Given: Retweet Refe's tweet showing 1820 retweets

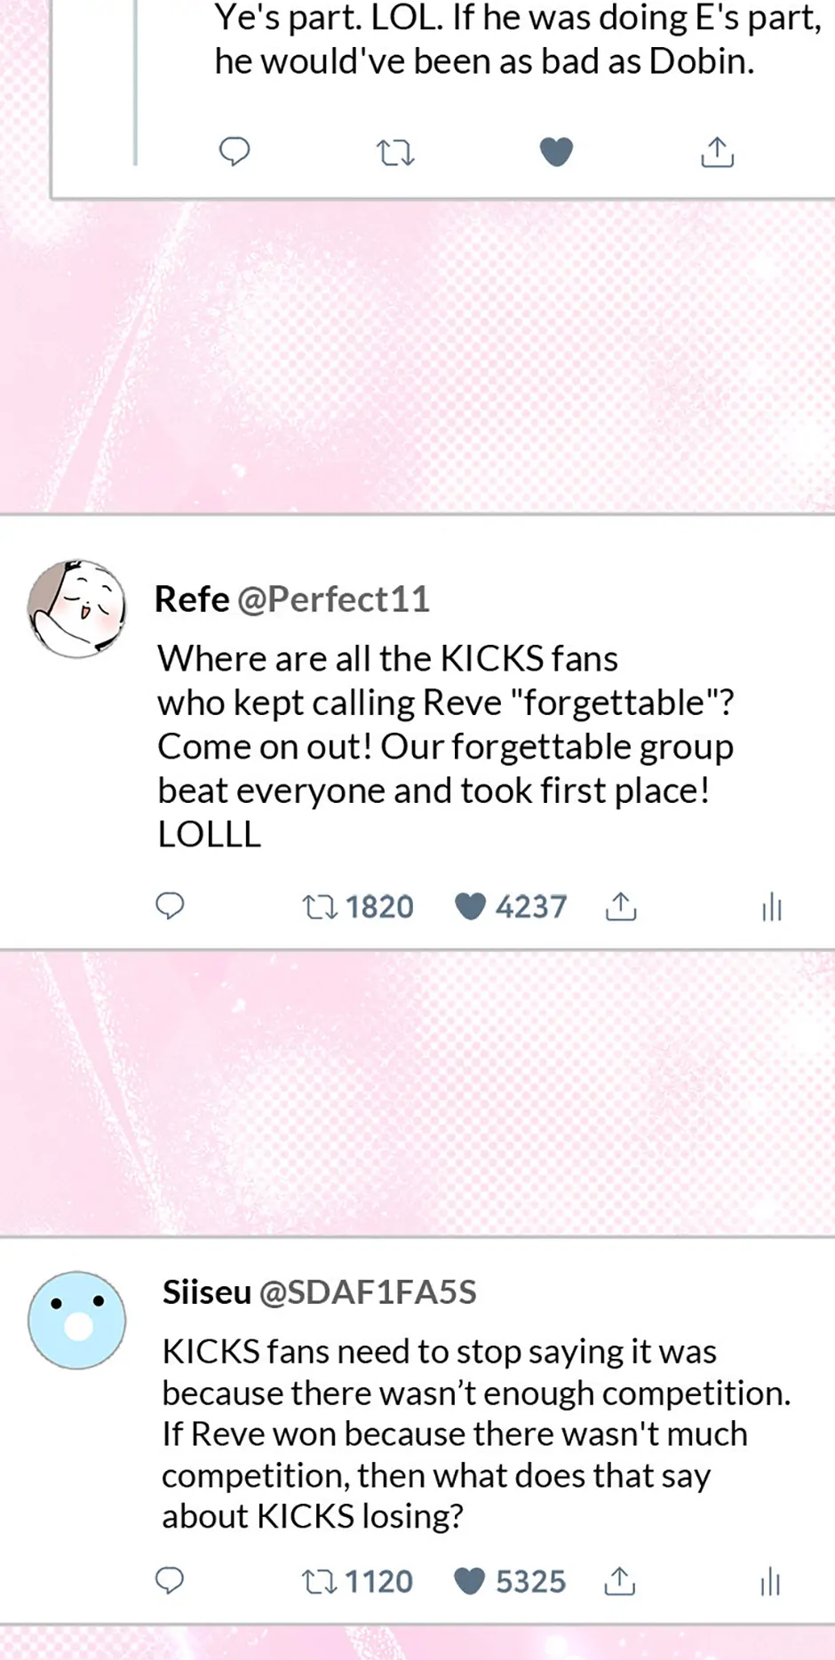Looking at the screenshot, I should (x=319, y=907).
